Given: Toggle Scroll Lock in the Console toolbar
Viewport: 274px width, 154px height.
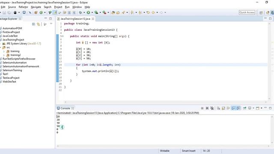Looking at the screenshot, I should pos(223,108).
